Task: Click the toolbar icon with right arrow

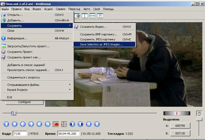Action: [77, 16]
